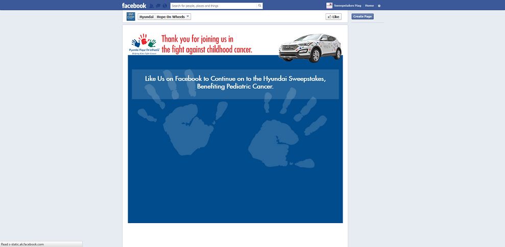Click the Hyundai page thumbnail
Image resolution: width=505 pixels, height=247 pixels.
[131, 16]
